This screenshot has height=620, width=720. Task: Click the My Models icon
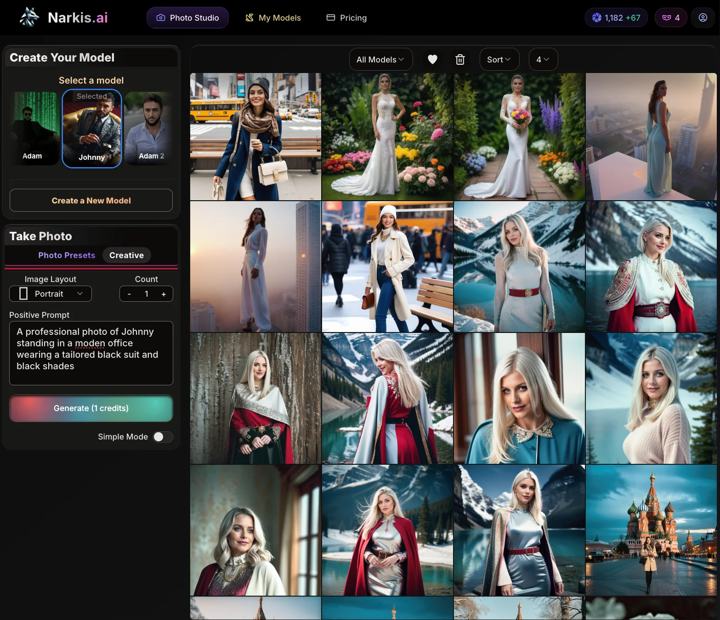point(249,18)
